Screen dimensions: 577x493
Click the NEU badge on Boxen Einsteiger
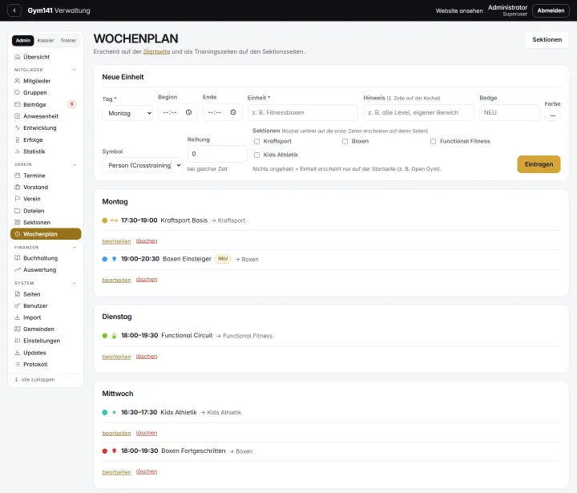[223, 259]
